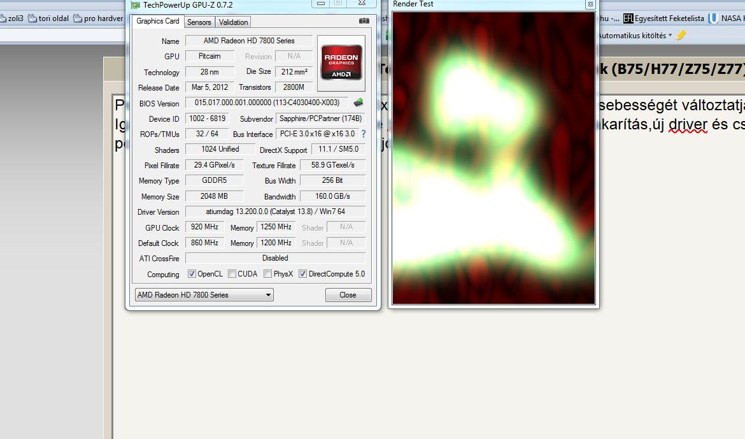Toggle the PhysX checkbox
The image size is (745, 439).
pos(268,274)
